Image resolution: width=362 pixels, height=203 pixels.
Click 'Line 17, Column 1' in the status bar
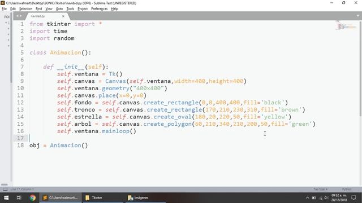pyautogui.click(x=22, y=189)
